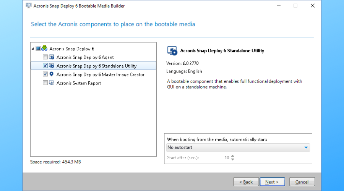
Task: Uncheck the Standalone Utility checkbox
Action: click(45, 66)
